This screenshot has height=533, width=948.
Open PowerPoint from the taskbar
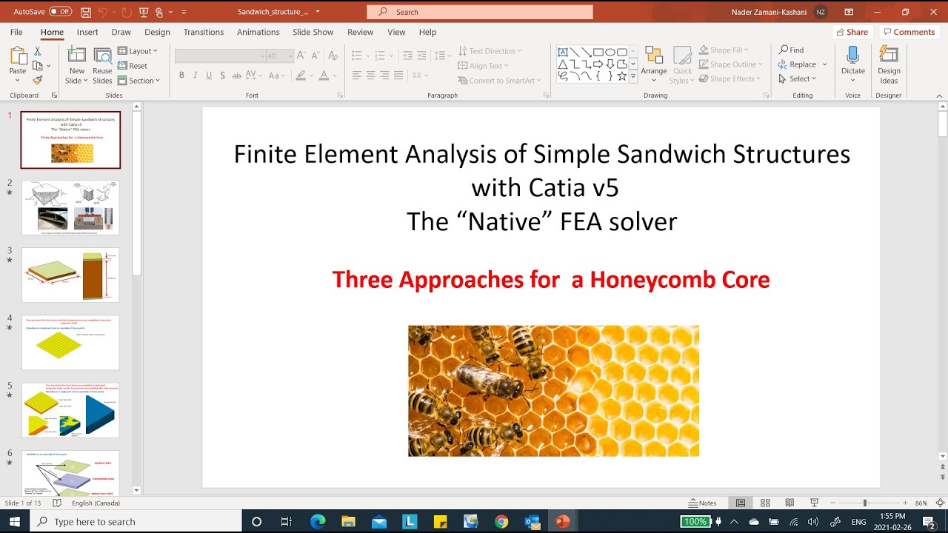click(562, 522)
